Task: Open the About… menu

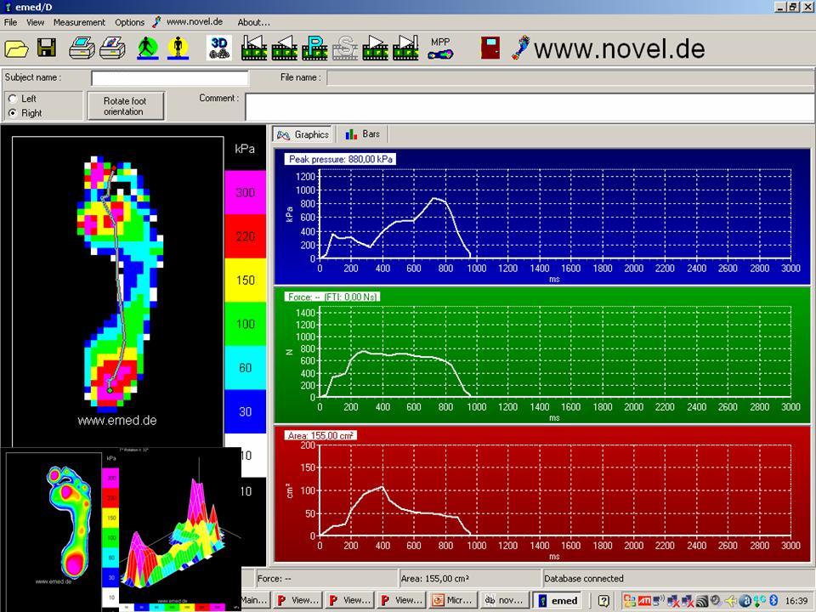Action: pos(253,22)
